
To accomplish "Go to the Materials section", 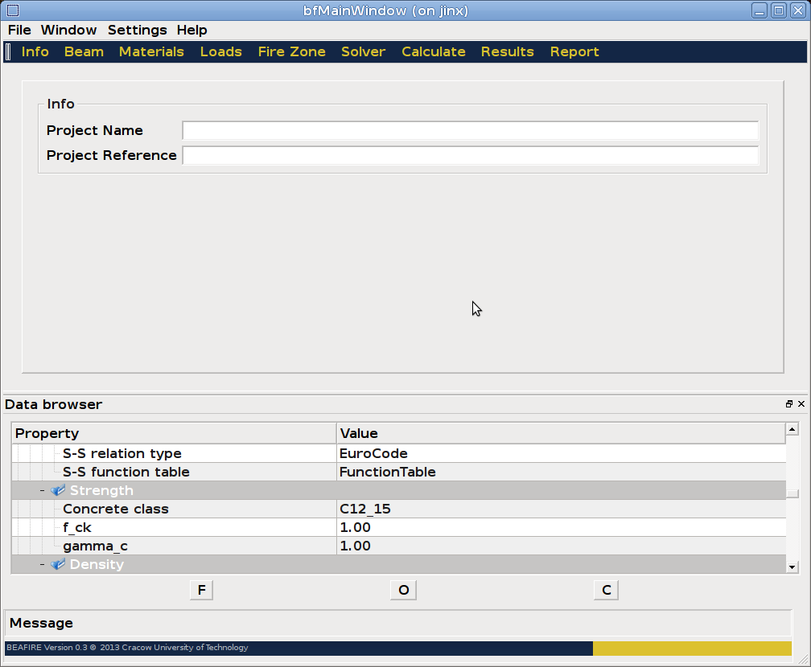I will [x=151, y=51].
